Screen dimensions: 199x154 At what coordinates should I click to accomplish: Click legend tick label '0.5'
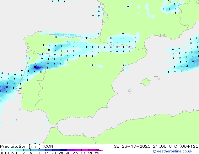(x=11, y=153)
